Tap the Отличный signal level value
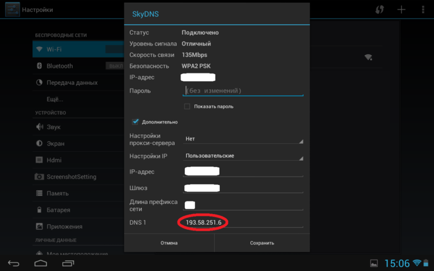434x271 pixels. [x=196, y=44]
